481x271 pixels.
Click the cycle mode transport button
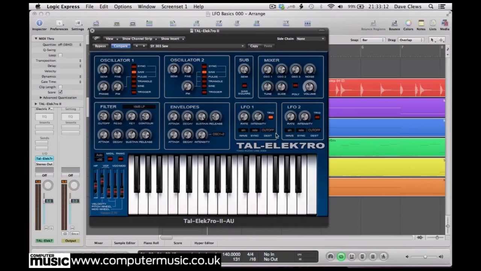tap(341, 257)
